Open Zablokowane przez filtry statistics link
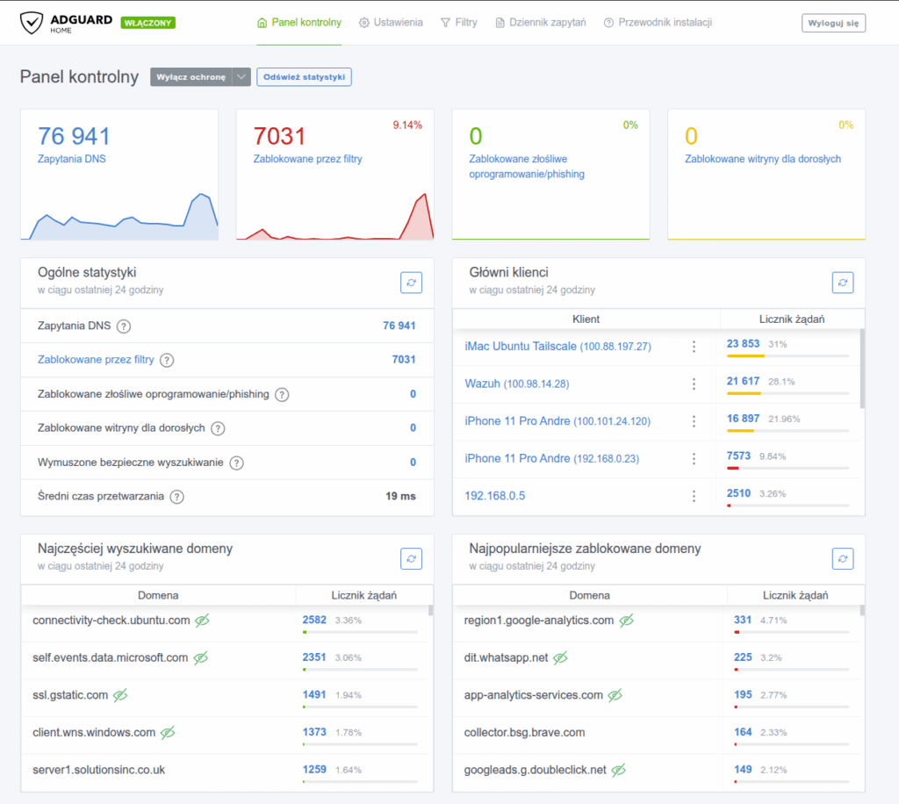This screenshot has width=899, height=804. pos(96,359)
